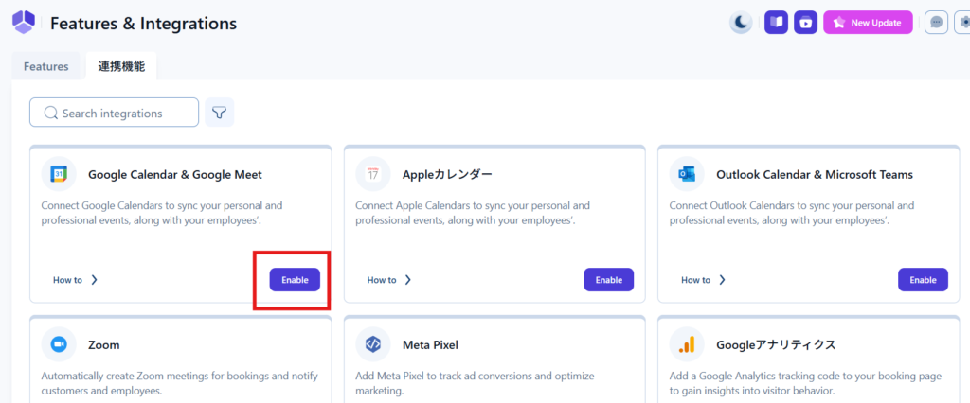Click the Zoom integration icon
The height and width of the screenshot is (403, 970).
tap(59, 344)
